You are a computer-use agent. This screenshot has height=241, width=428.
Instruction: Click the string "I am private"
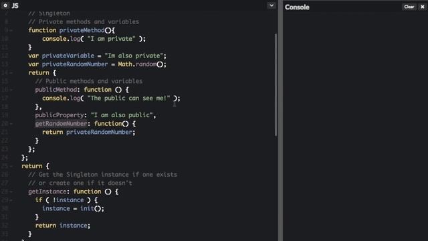click(x=112, y=39)
